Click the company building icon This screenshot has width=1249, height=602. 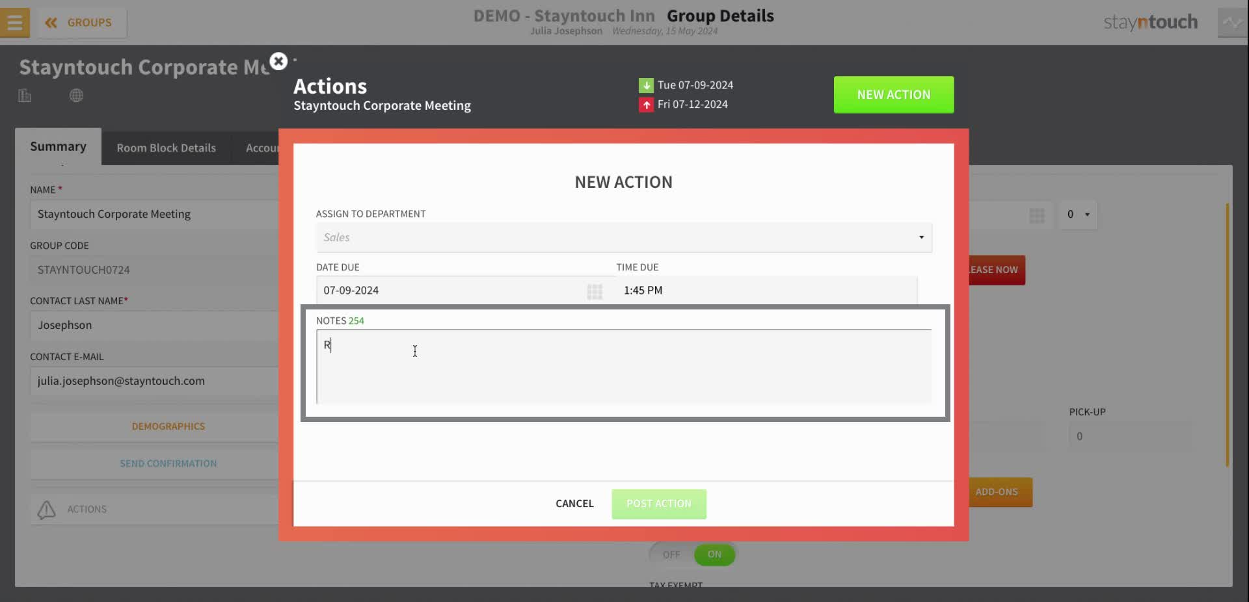(25, 96)
